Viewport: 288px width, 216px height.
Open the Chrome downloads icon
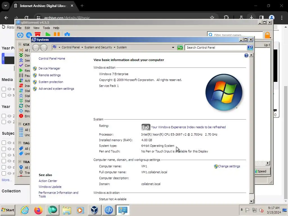tap(251, 17)
